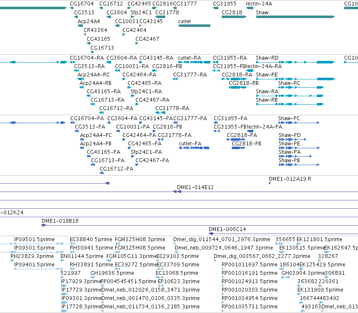
Task: Select the CR43364 gene label
Action: click(95, 30)
